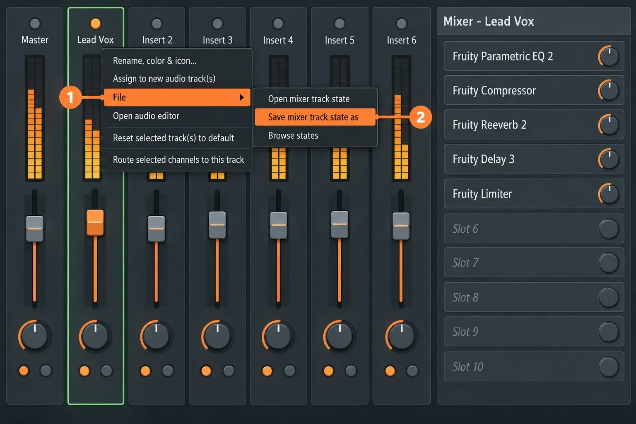Click Lead Vox orange fader handle
The width and height of the screenshot is (636, 424).
(x=95, y=222)
